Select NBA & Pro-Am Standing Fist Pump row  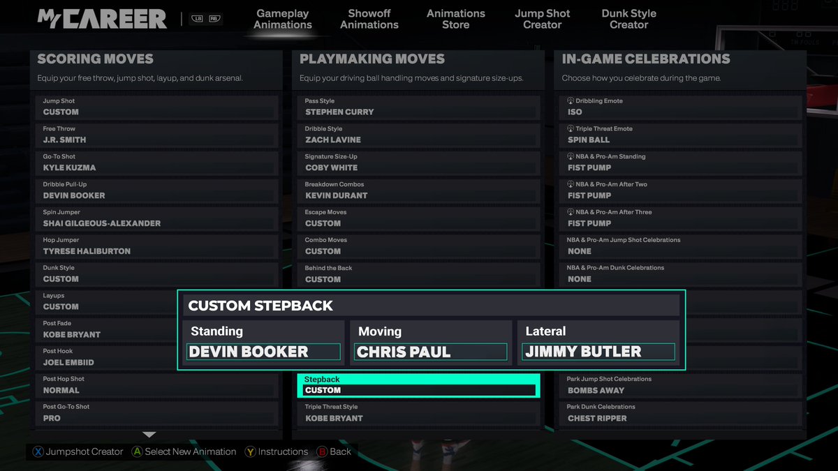click(x=682, y=163)
